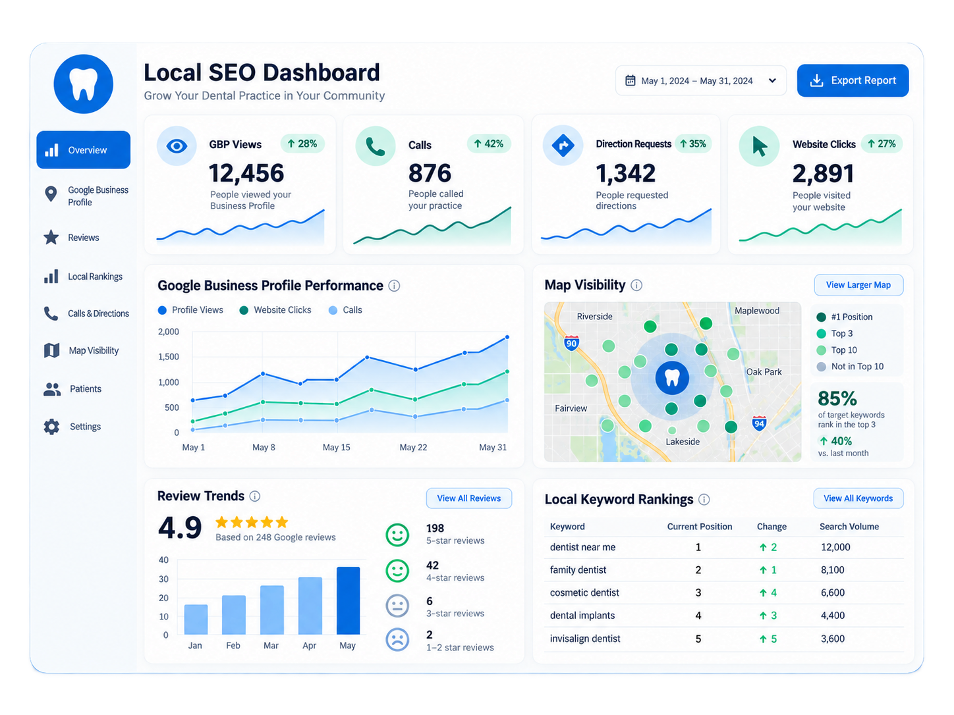Open the May 2024 date range dropdown
This screenshot has height=715, width=954.
pos(701,80)
